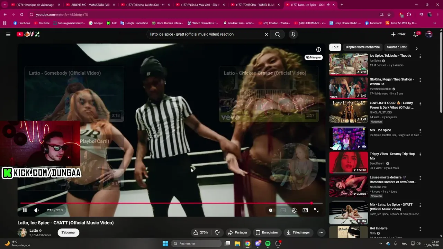Screen dimensions: 443x249
Task: Show hidden bookmarks chevron
Action: (x=435, y=23)
